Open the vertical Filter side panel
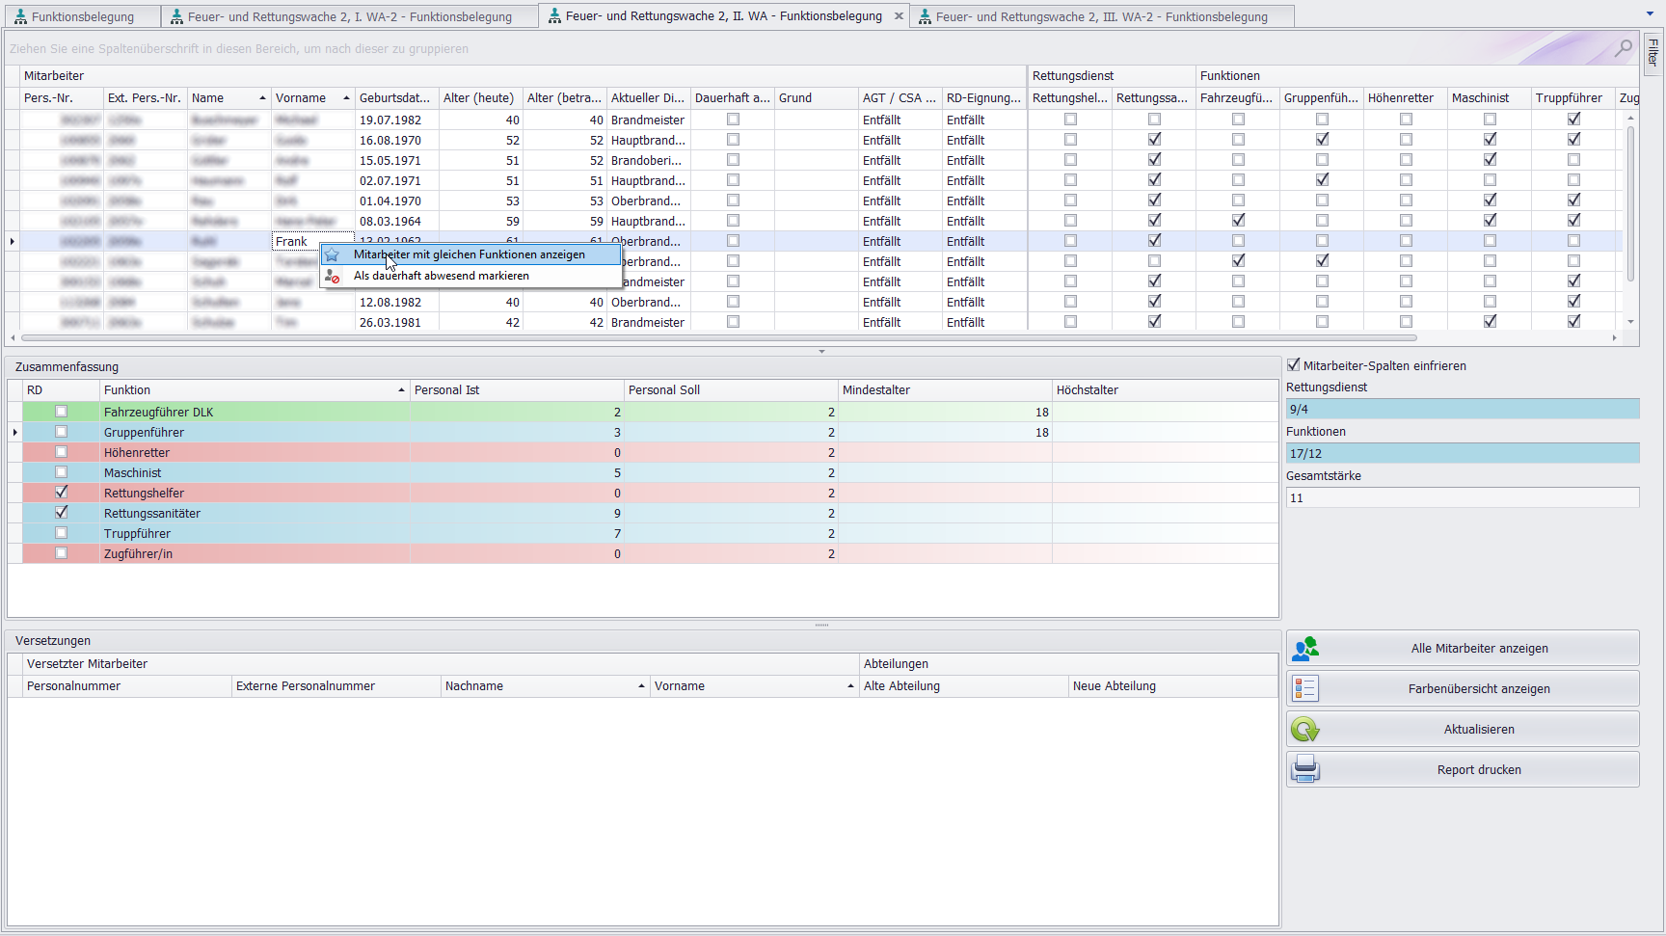Viewport: 1666px width, 936px height. [1653, 52]
